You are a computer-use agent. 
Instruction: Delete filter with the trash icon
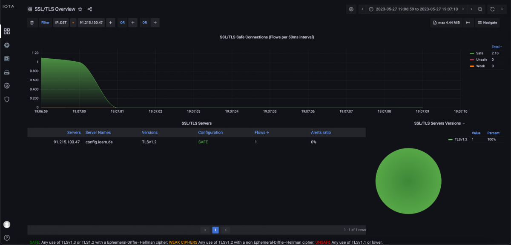click(32, 23)
